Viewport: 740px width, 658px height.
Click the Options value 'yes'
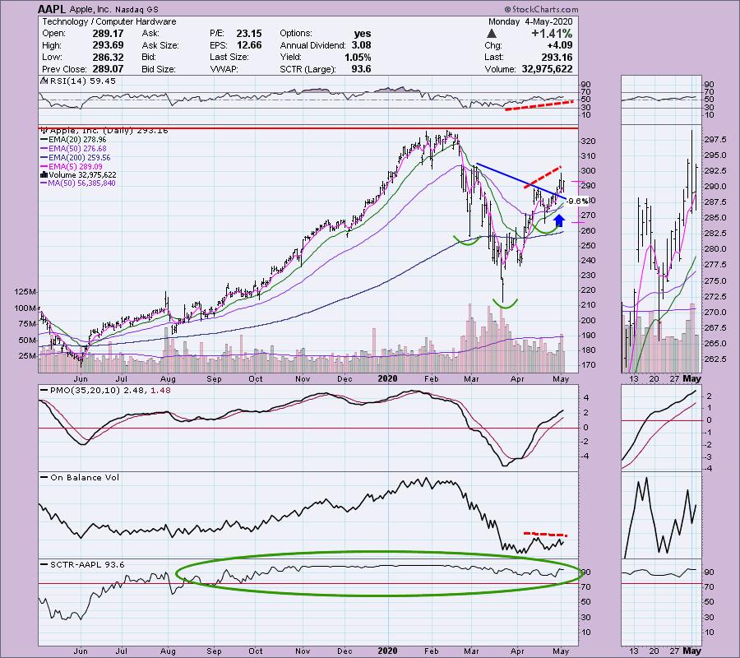click(x=363, y=34)
